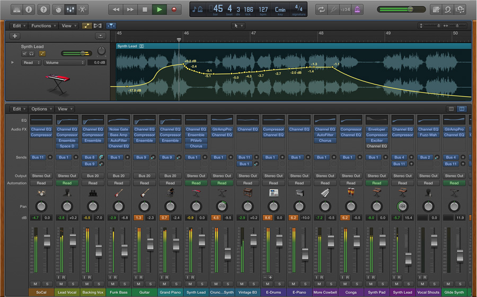Enable the metronome purple button
Image resolution: width=477 pixels, height=297 pixels.
[x=358, y=10]
